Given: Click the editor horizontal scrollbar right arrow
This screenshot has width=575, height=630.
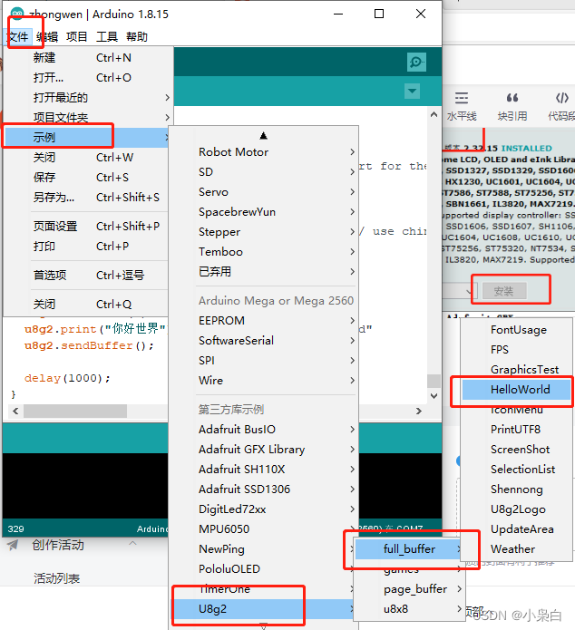Looking at the screenshot, I should pos(419,411).
